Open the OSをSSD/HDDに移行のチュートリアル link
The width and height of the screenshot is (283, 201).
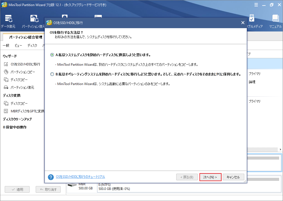[80, 177]
